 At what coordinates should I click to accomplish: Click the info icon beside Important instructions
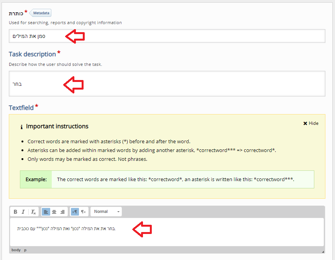(21, 127)
